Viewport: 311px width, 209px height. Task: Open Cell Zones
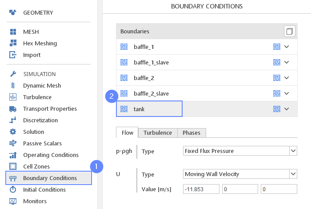pos(36,166)
